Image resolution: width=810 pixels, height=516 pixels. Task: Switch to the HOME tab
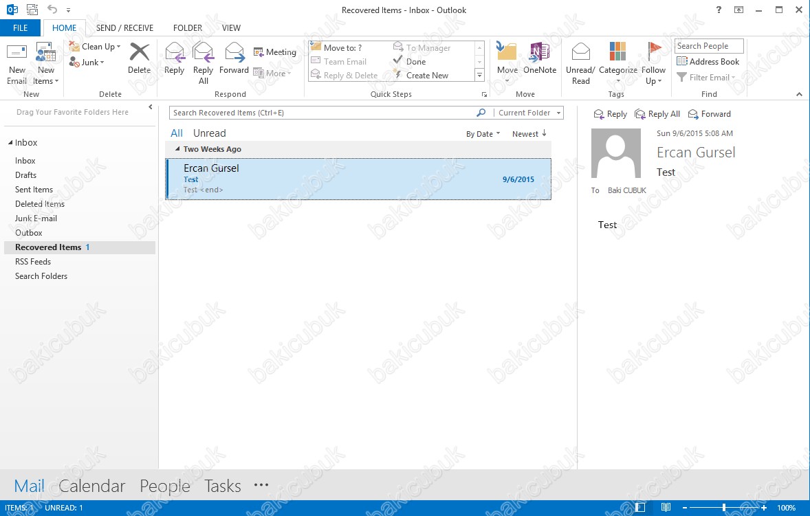point(64,28)
